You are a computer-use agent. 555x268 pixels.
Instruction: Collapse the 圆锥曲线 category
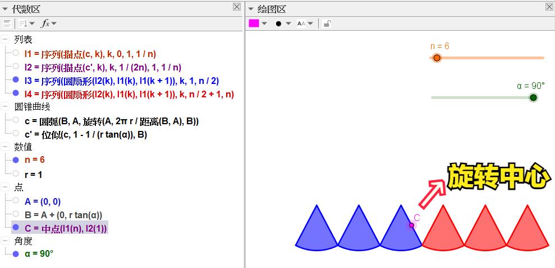(5, 107)
